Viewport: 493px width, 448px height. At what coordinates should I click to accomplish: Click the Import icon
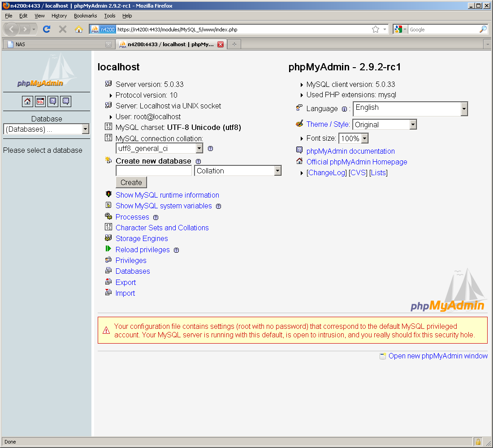point(108,292)
